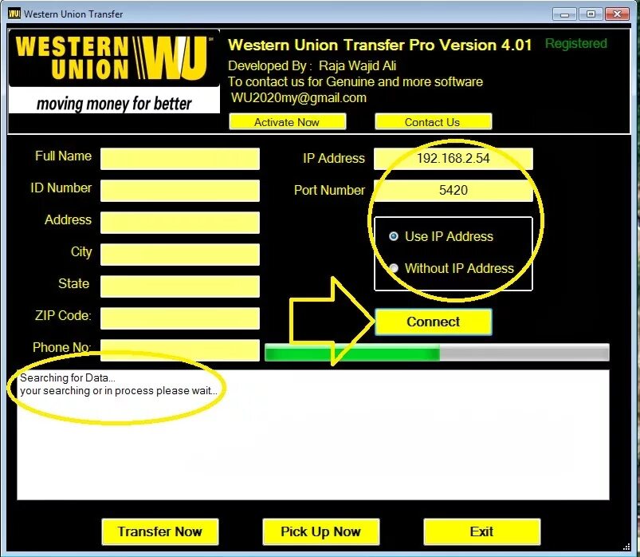Click the 'Western Union Transfer Pro Version 4.01' heading
Image resolution: width=640 pixels, height=557 pixels.
[379, 45]
